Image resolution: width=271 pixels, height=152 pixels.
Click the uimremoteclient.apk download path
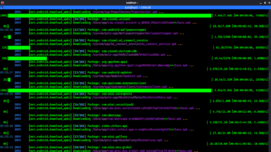click(130, 87)
